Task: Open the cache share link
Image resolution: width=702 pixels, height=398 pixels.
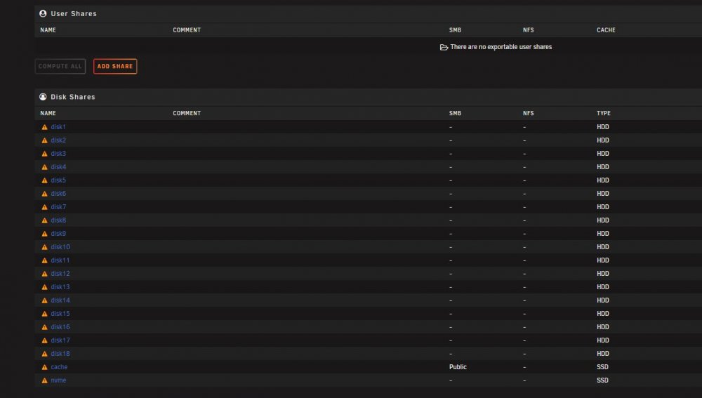Action: click(59, 367)
